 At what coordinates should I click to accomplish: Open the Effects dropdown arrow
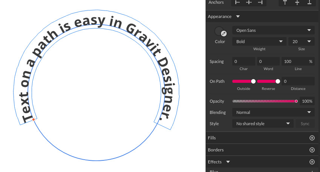[228, 162]
